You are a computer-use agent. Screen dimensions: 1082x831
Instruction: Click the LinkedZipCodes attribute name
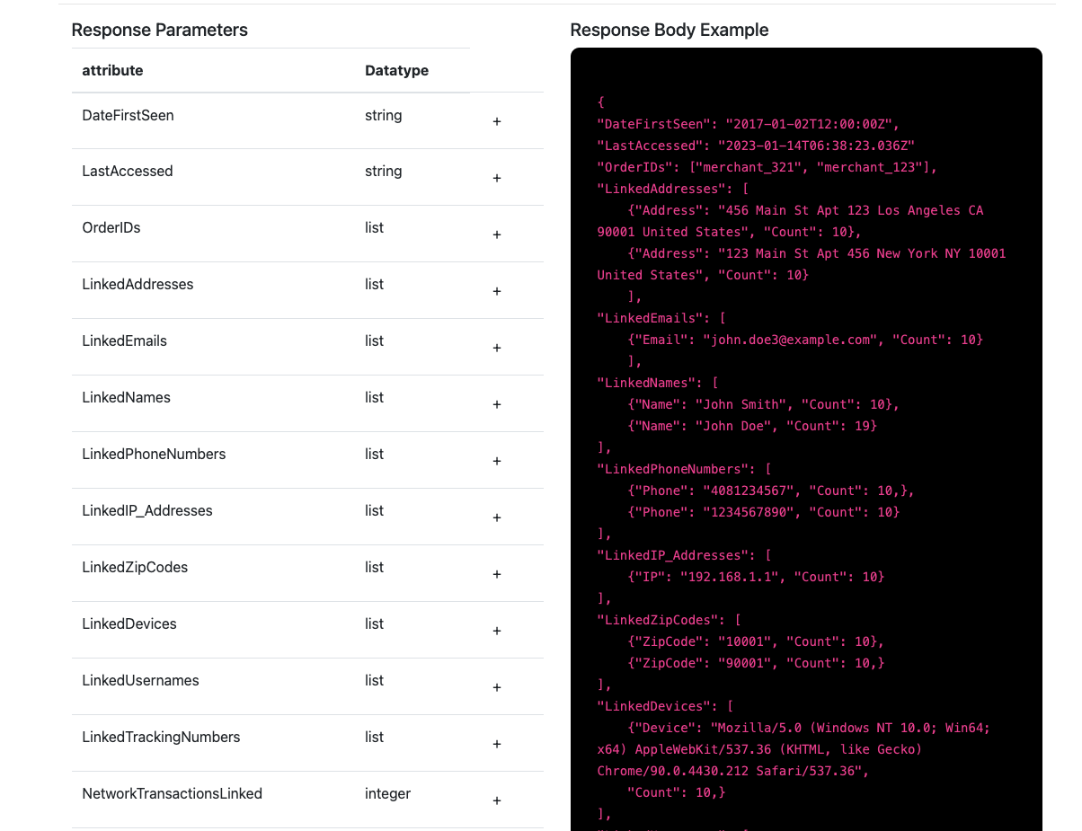(x=135, y=567)
